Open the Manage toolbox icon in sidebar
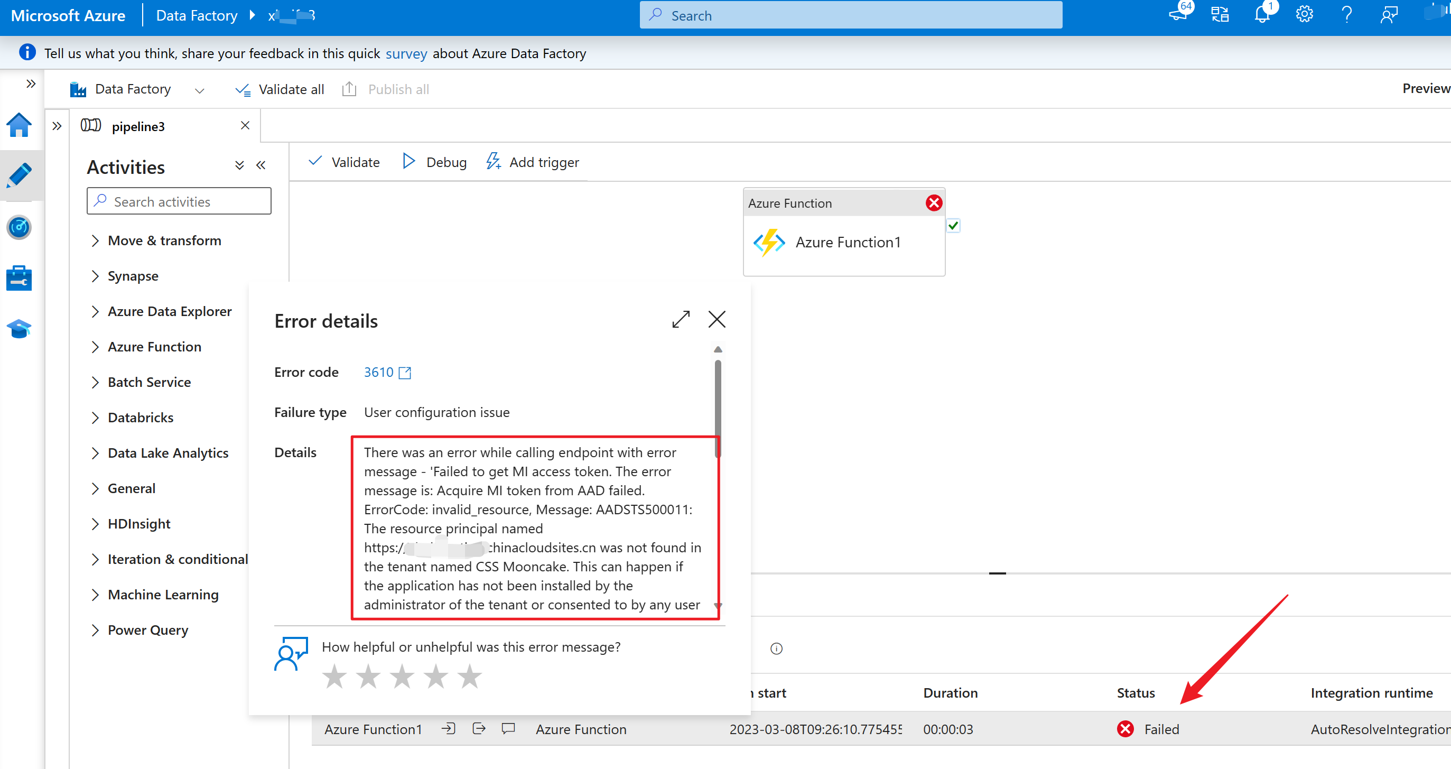 point(19,279)
